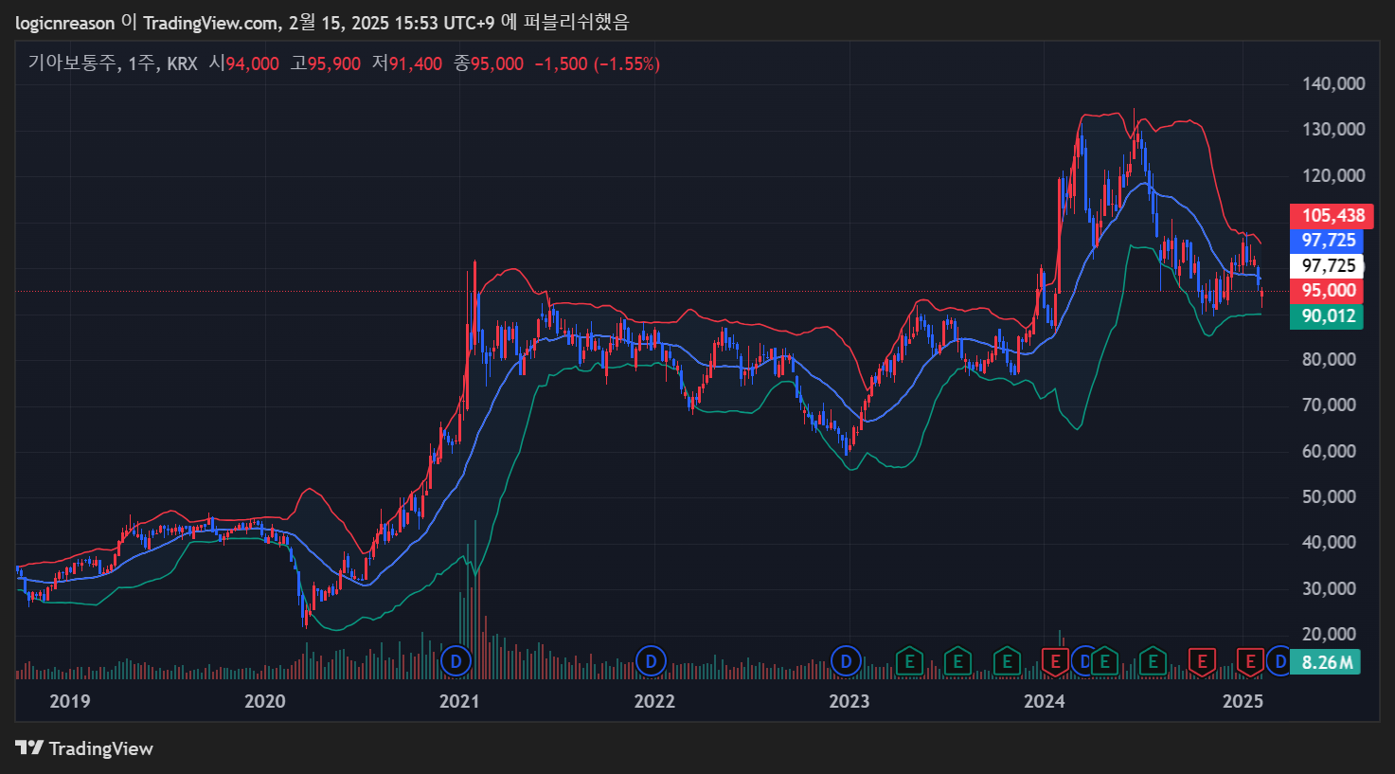
Task: Open the red earnings E marker above 2024
Action: 1055,660
